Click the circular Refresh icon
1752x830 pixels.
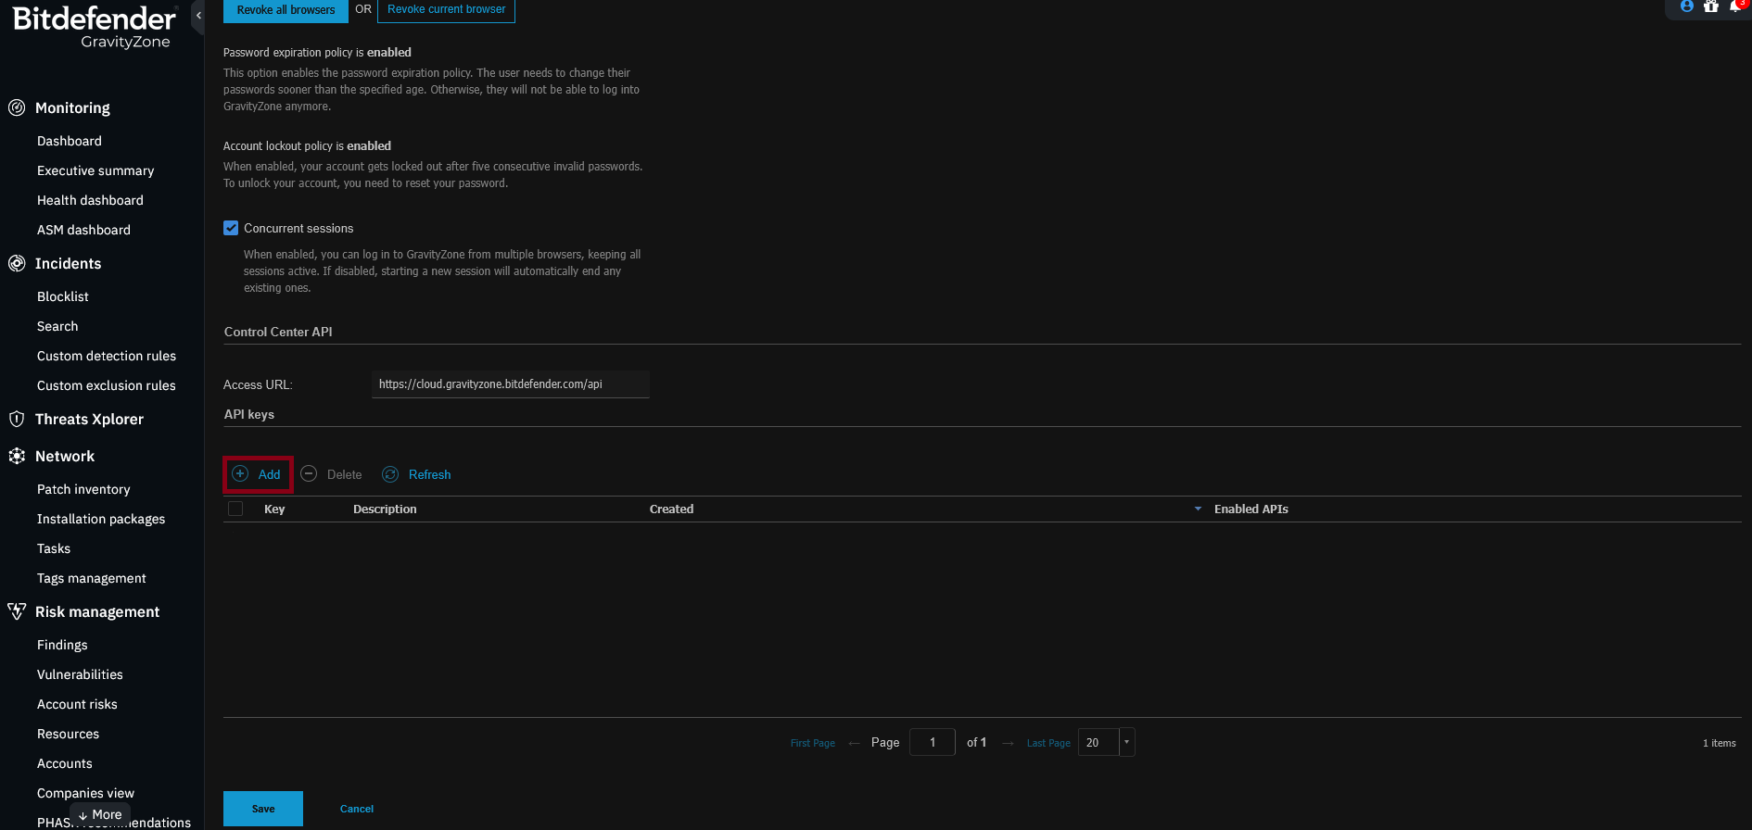tap(390, 474)
